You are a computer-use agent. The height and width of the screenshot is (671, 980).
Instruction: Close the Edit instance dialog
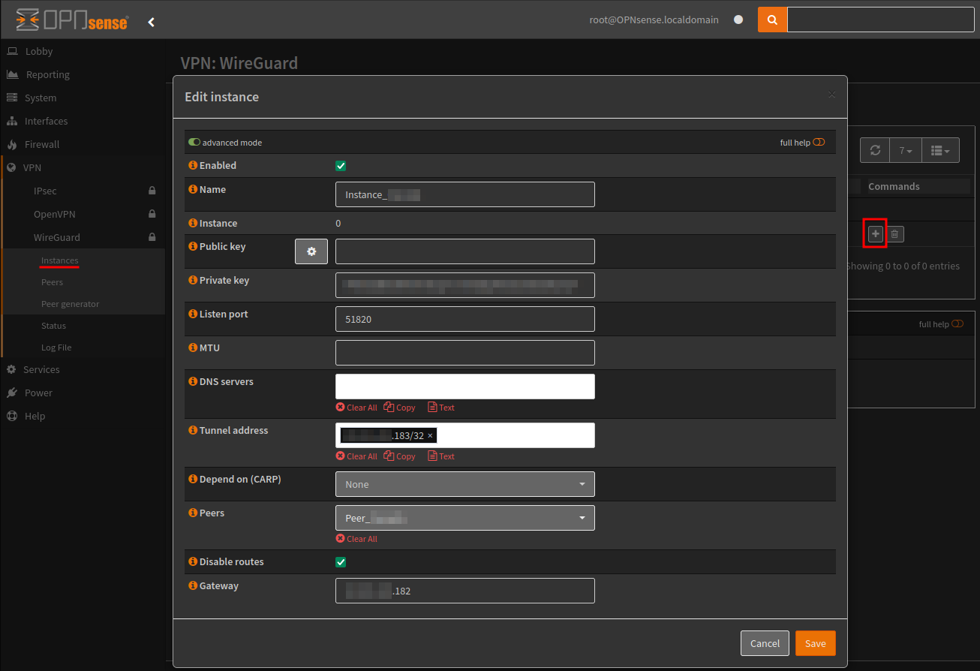831,95
